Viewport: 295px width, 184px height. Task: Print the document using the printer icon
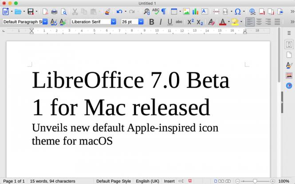tap(54, 11)
